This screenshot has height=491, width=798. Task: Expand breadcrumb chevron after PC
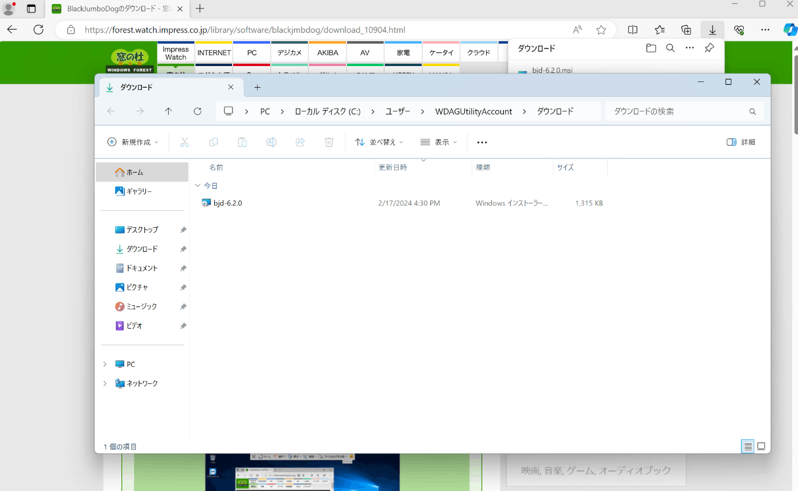[282, 112]
